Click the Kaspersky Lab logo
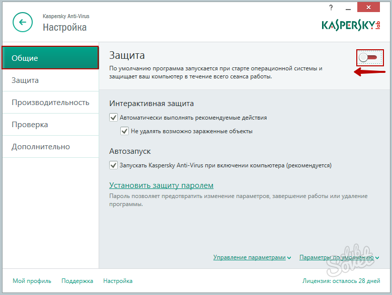This screenshot has height=295, width=392. pos(351,25)
